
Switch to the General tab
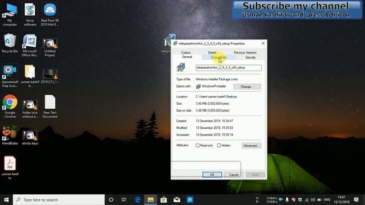(x=187, y=57)
